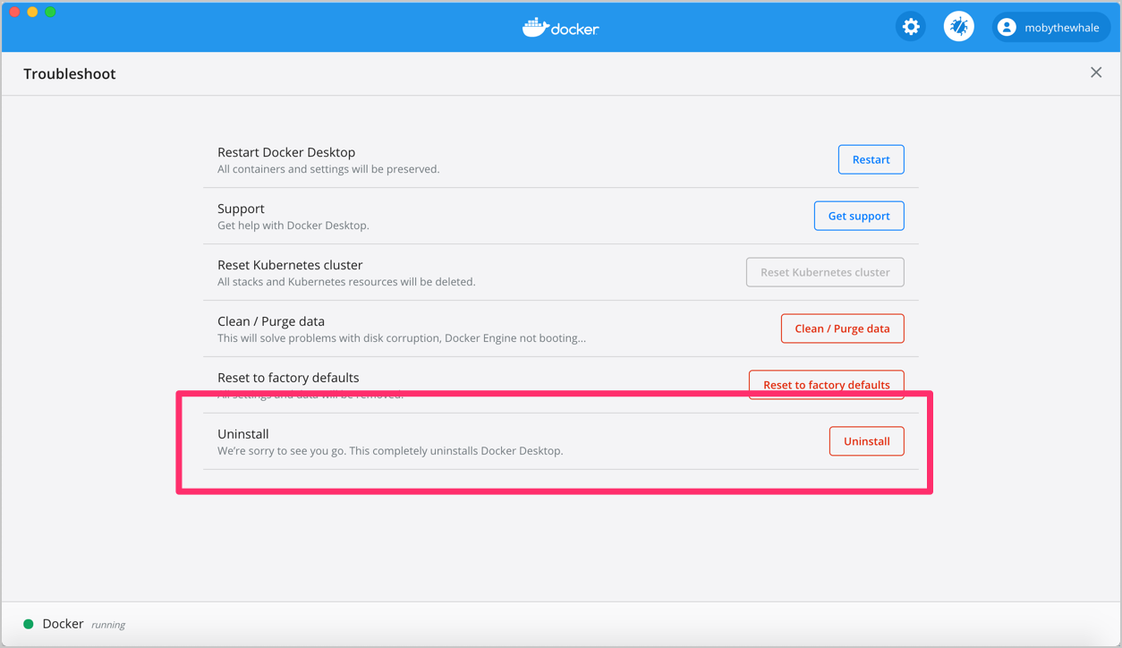The image size is (1122, 648).
Task: Click the Reset to factory defaults button
Action: (x=826, y=384)
